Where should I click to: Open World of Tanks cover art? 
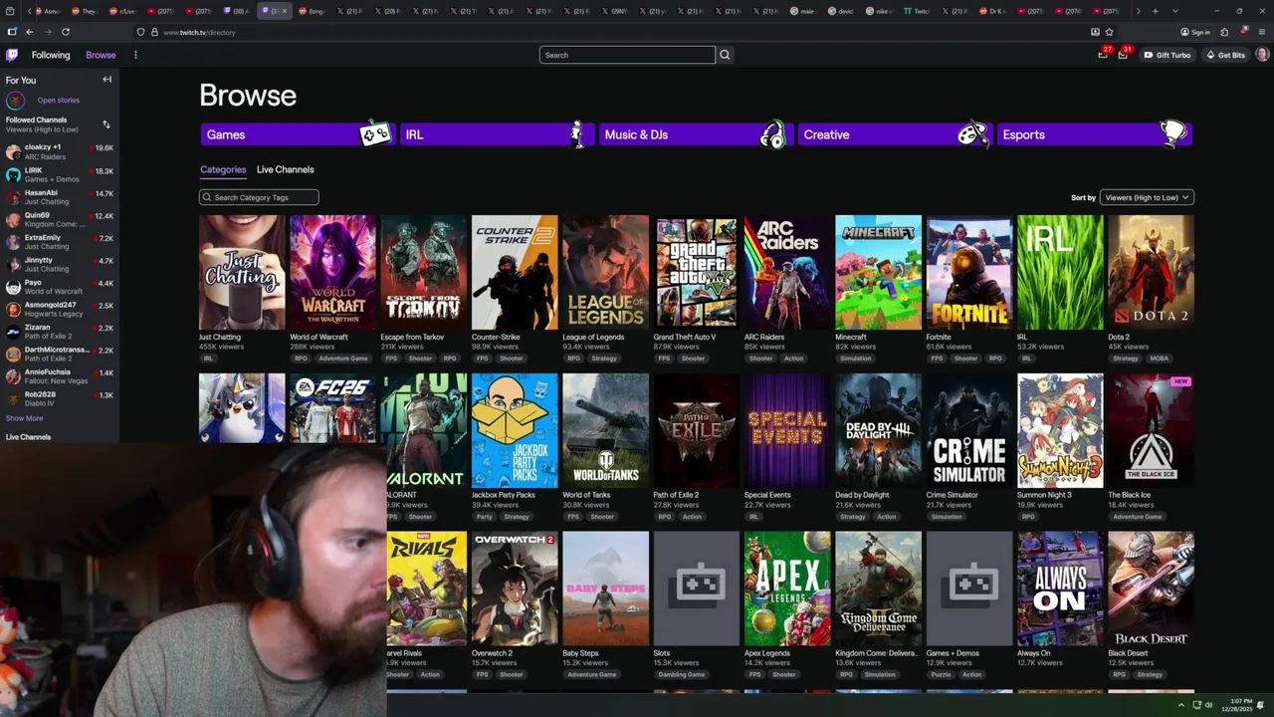pyautogui.click(x=605, y=430)
